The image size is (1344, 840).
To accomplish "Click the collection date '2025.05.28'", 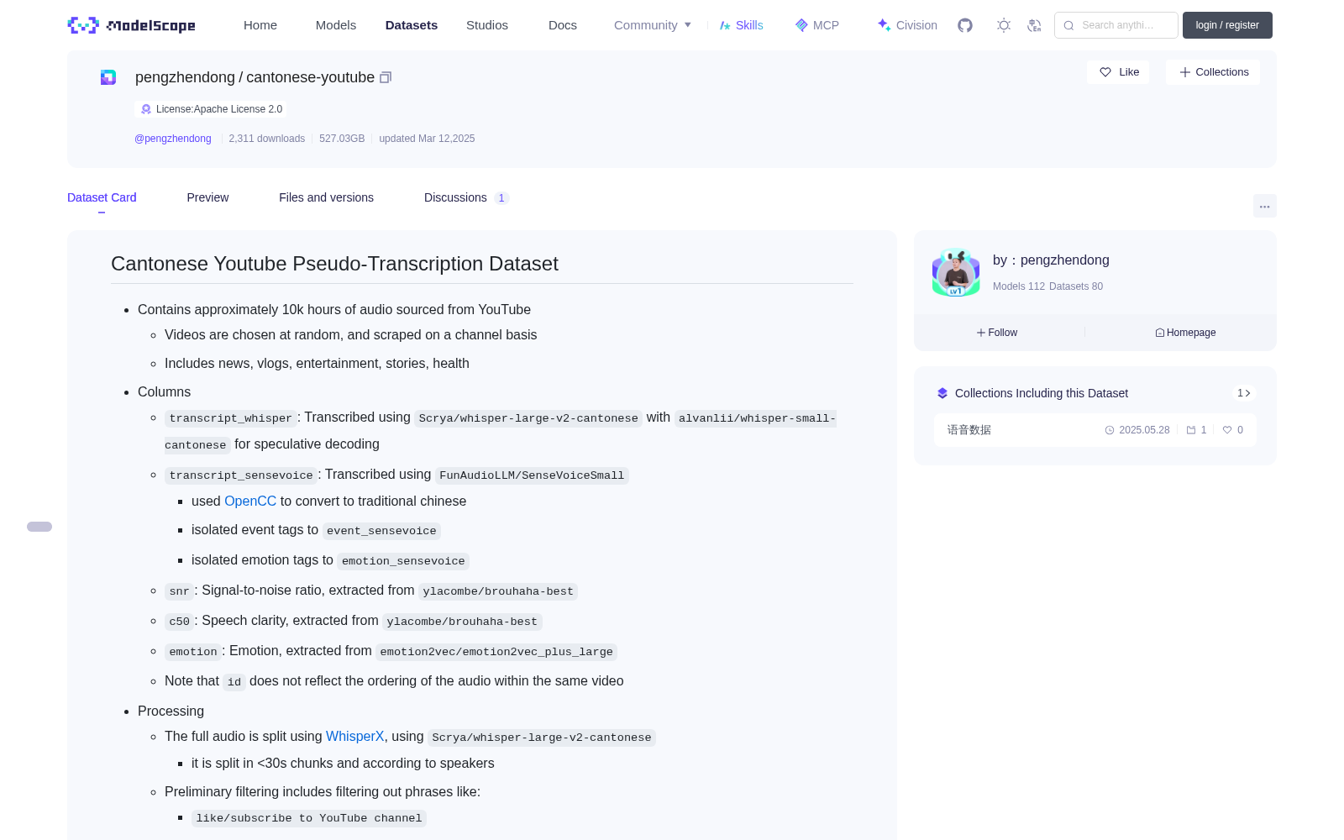I will click(1144, 430).
